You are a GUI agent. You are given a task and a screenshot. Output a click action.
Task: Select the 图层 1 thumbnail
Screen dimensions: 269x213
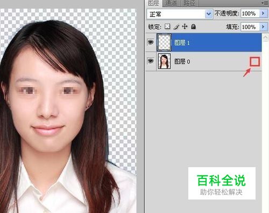(164, 42)
